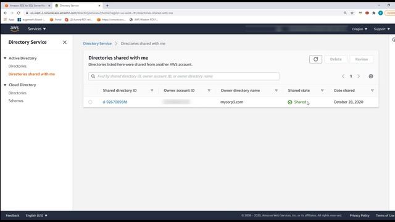Click the search magnifier icon in filter box

click(x=93, y=76)
